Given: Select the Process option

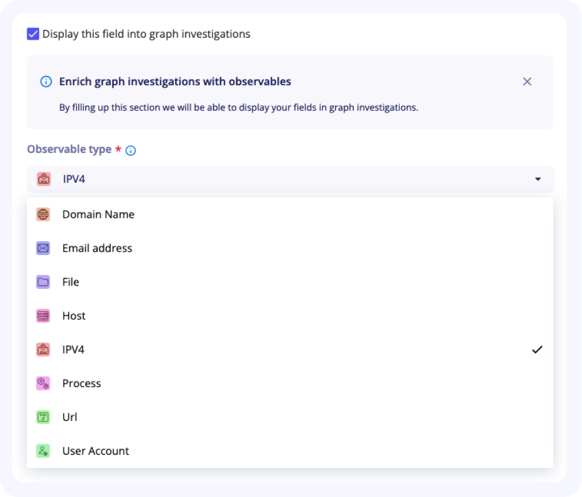Looking at the screenshot, I should coord(81,383).
